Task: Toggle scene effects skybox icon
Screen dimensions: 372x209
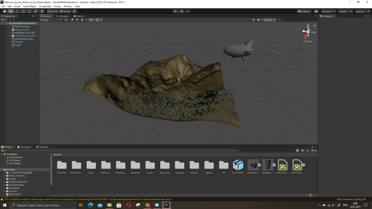Action: point(82,20)
